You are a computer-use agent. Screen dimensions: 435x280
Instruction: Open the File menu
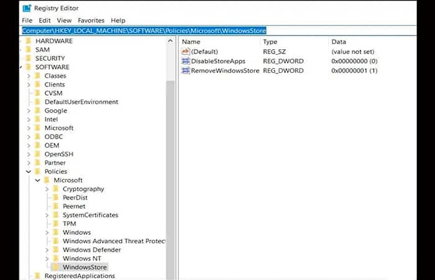(x=27, y=21)
